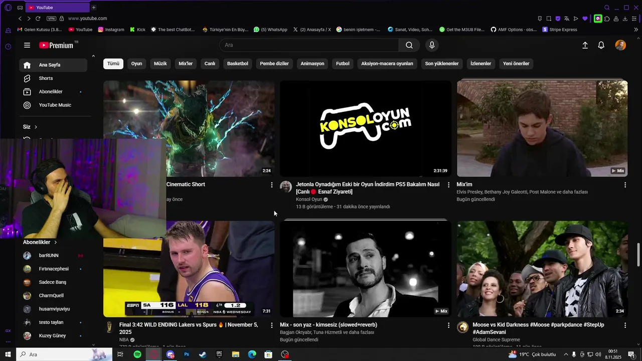Open Steam from the taskbar
The image size is (642, 361).
tap(203, 354)
